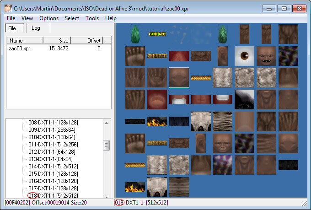
Task: Open the Select menu
Action: 72,18
